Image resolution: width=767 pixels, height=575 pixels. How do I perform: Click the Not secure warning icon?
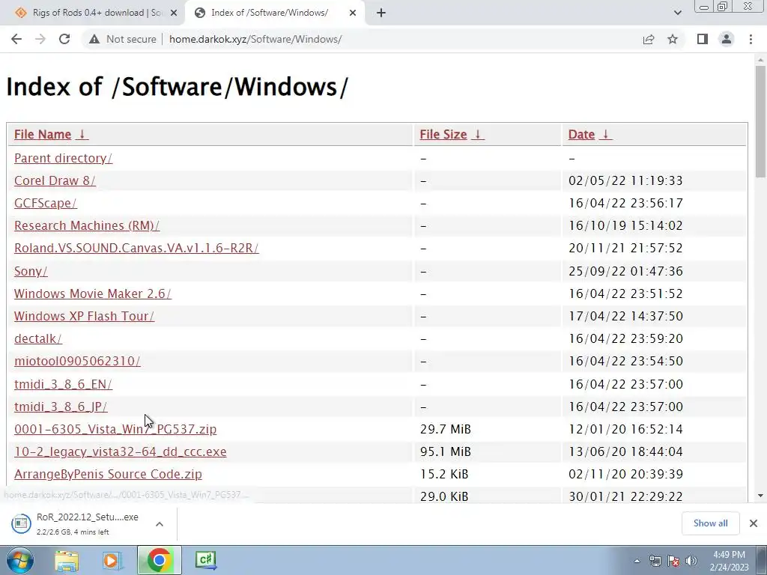(x=94, y=39)
